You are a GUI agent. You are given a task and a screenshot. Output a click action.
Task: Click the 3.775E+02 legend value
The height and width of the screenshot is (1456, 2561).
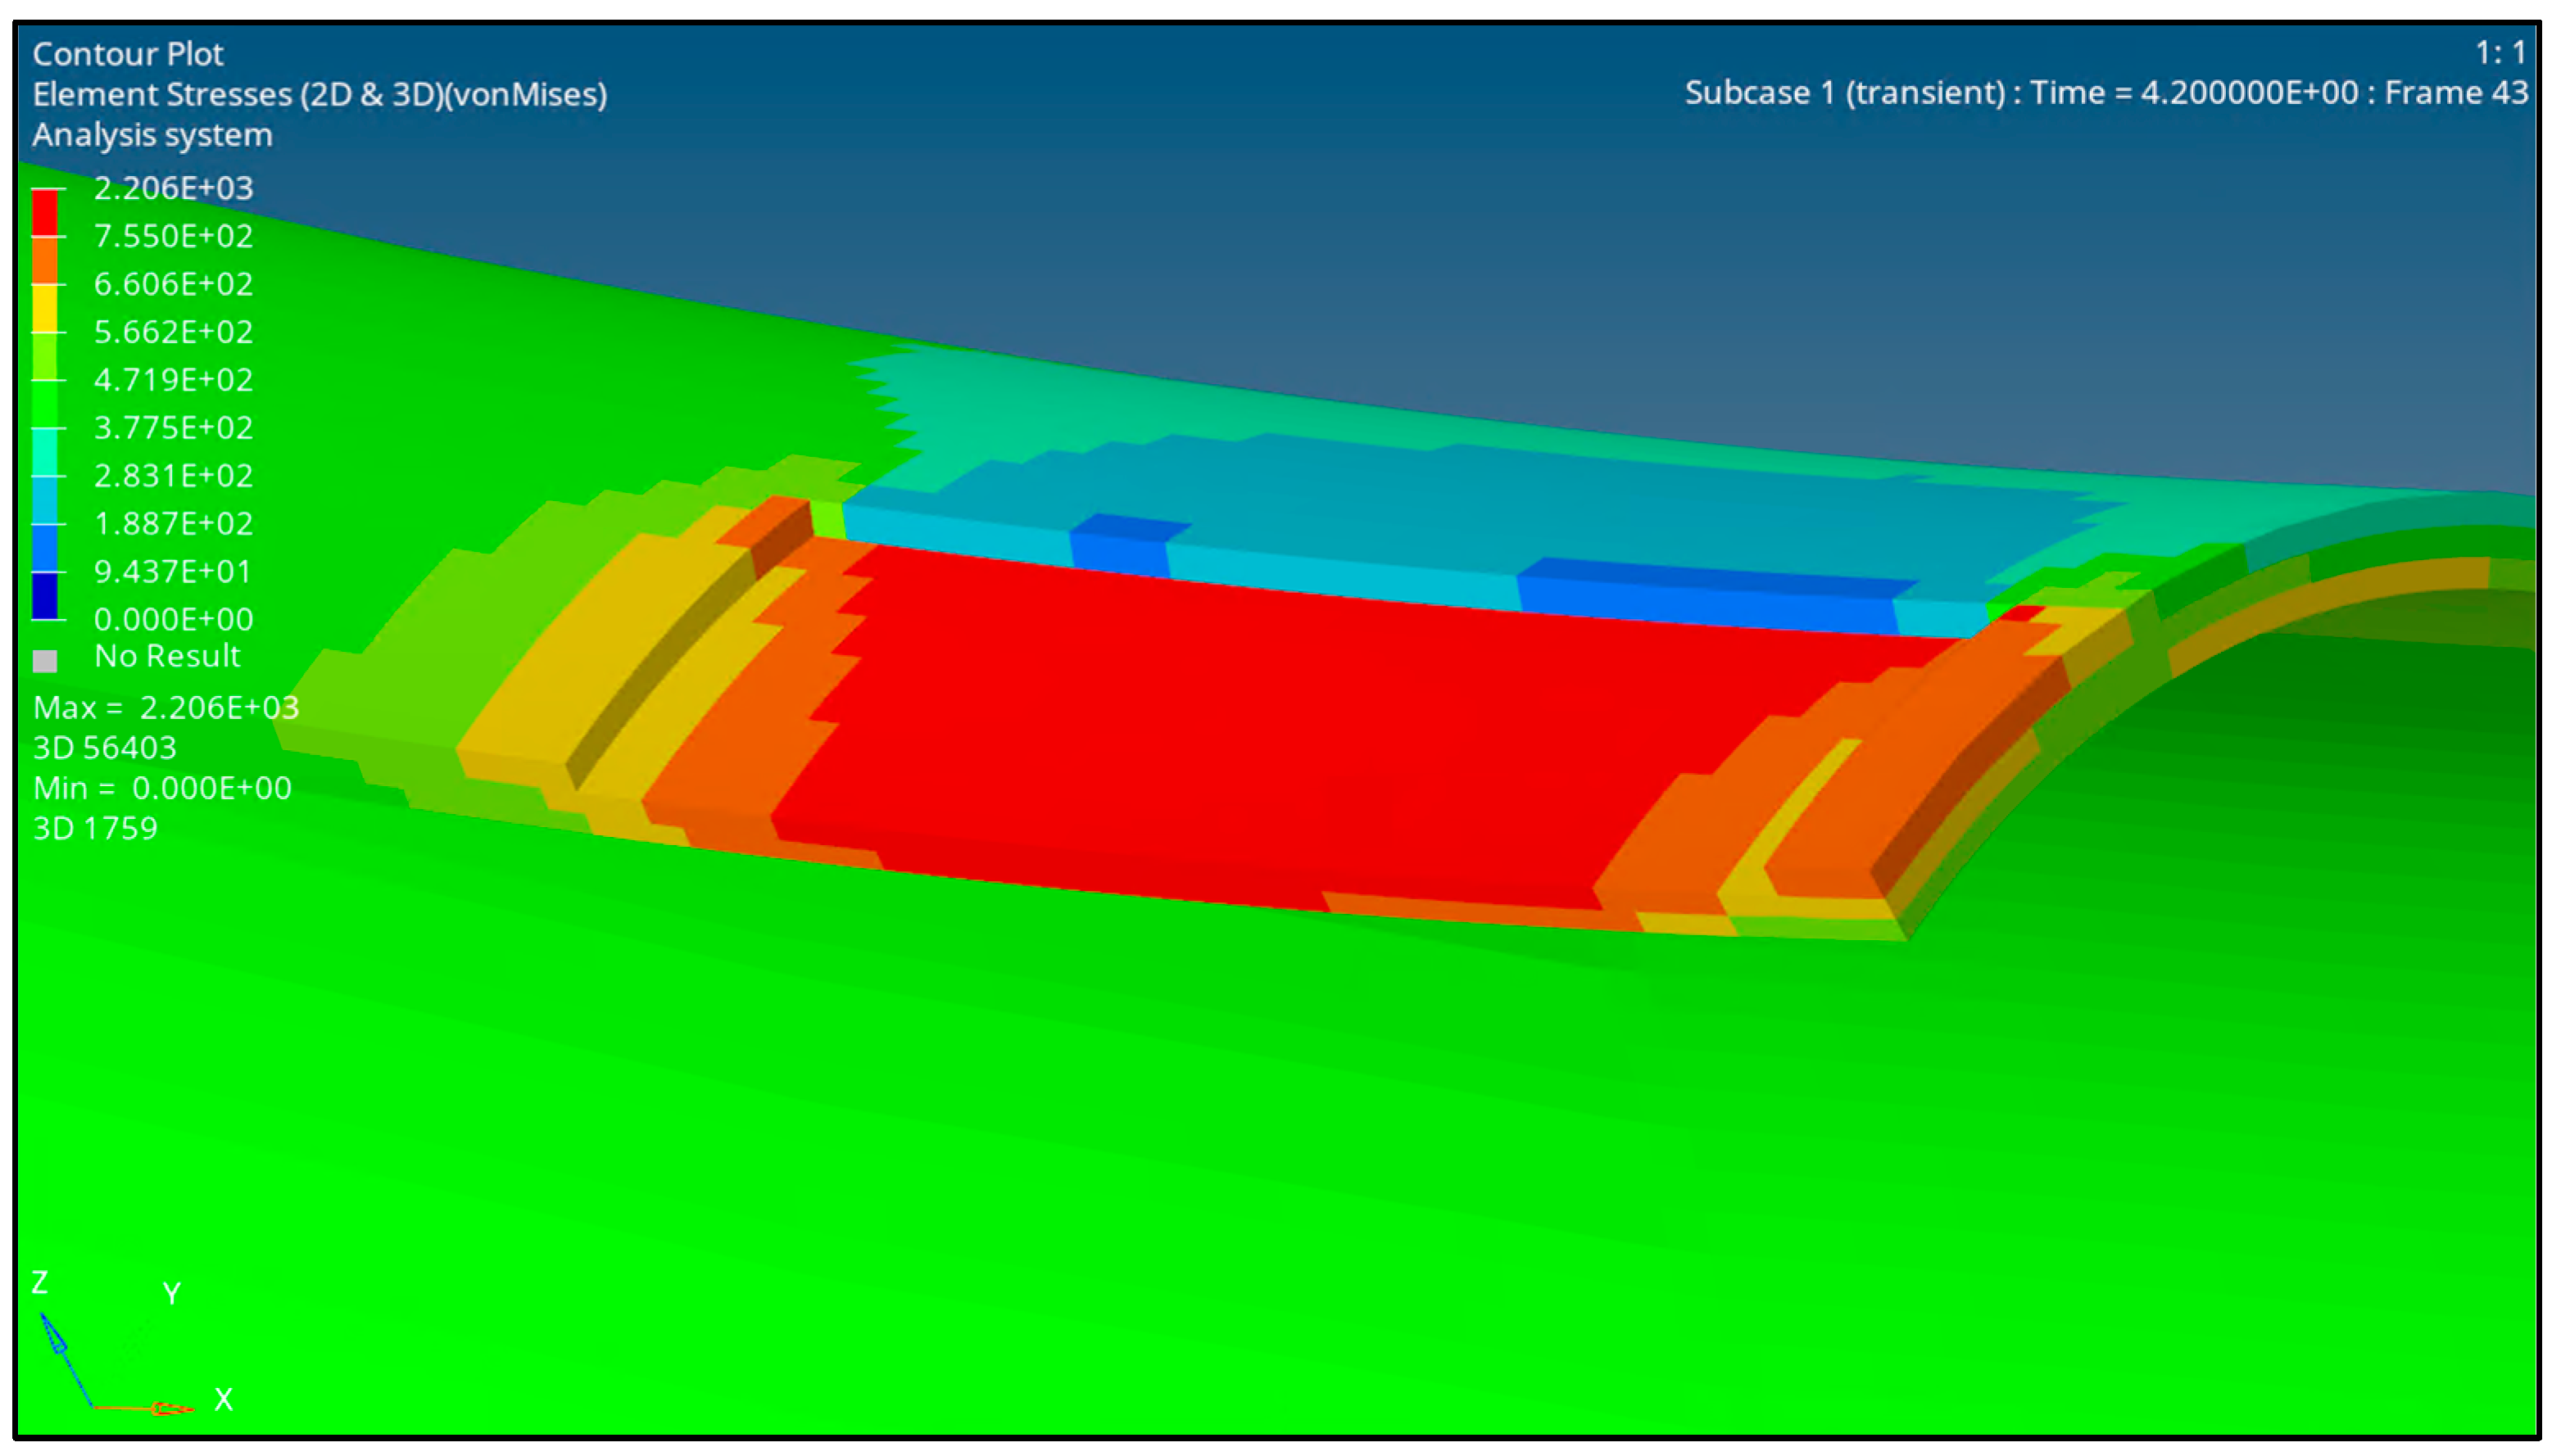[173, 428]
